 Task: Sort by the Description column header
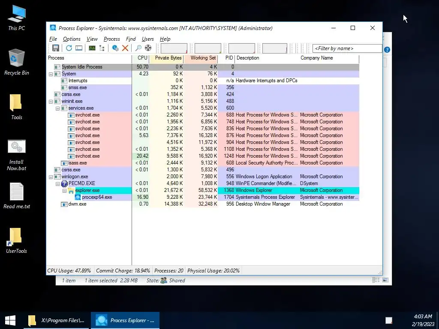267,58
